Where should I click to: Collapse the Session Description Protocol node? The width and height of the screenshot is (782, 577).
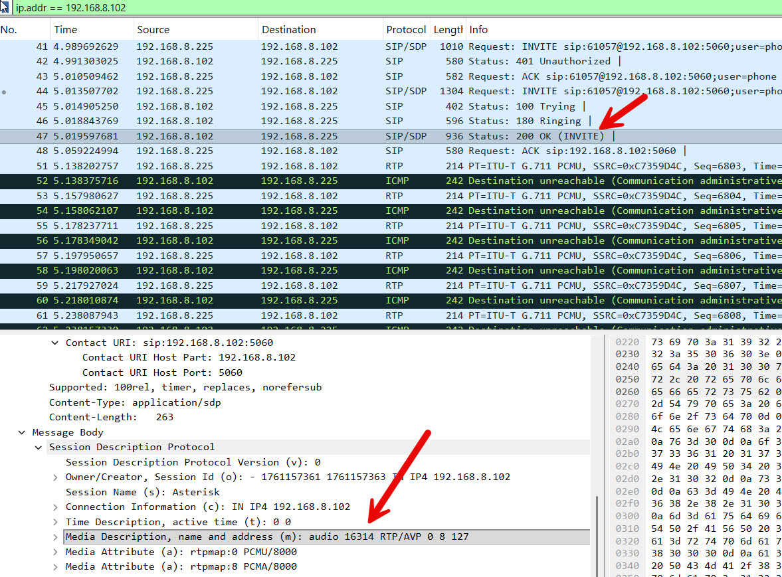(x=39, y=448)
